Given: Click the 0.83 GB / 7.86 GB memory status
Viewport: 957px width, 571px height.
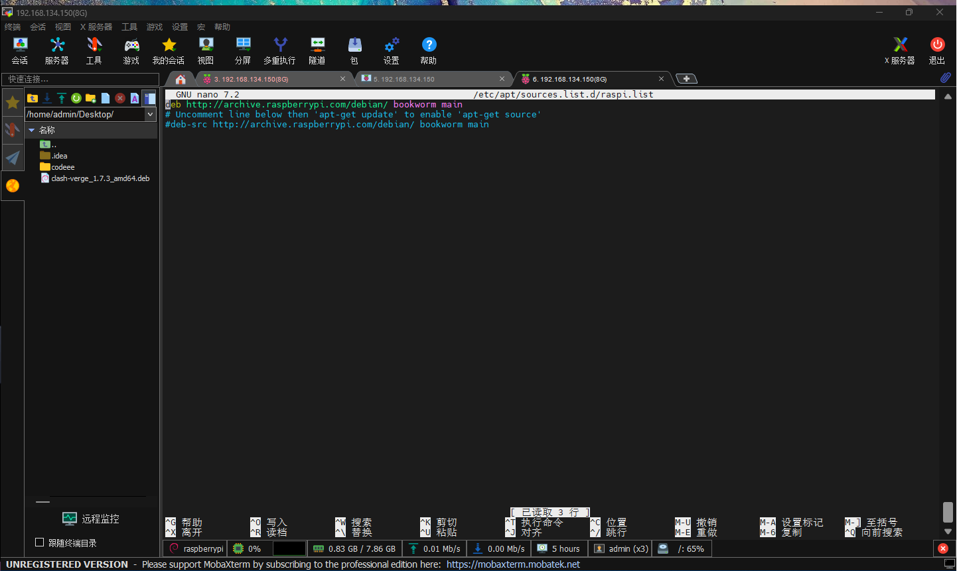Looking at the screenshot, I should tap(354, 548).
